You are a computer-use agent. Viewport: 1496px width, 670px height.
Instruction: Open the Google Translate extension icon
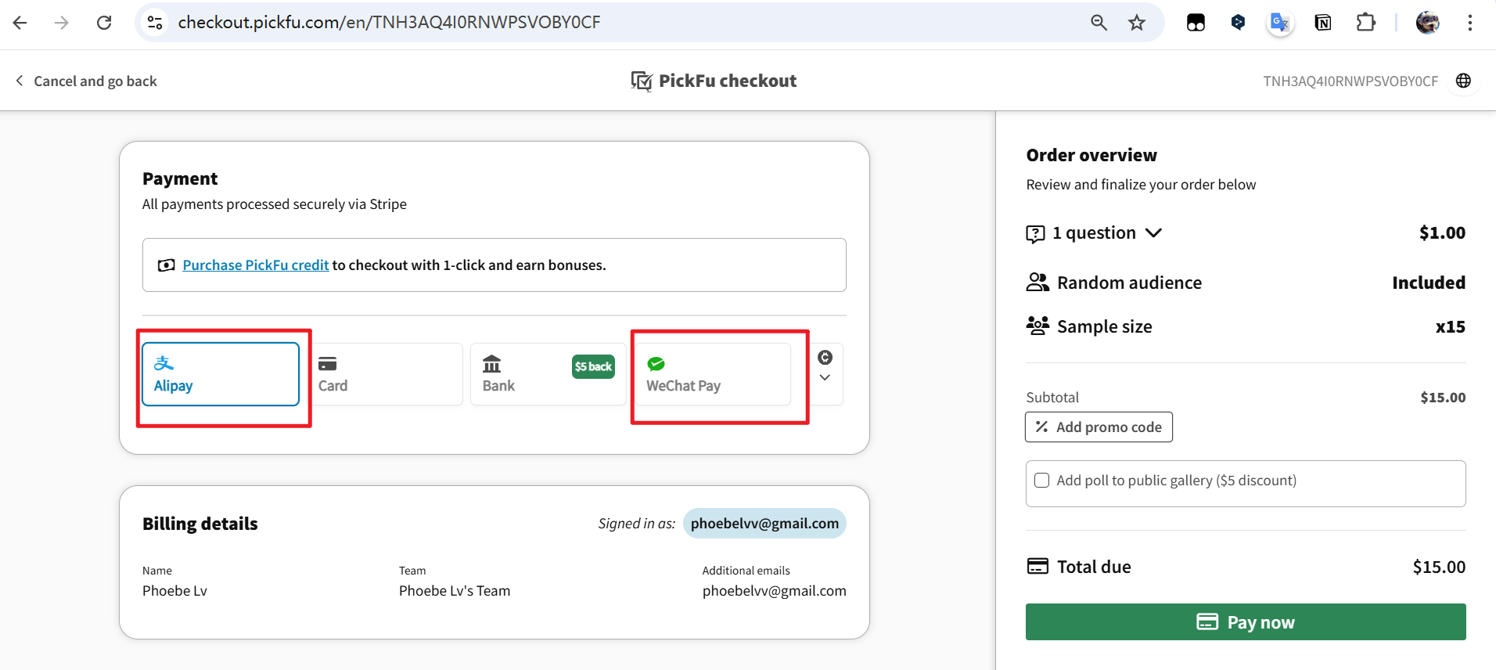tap(1280, 23)
